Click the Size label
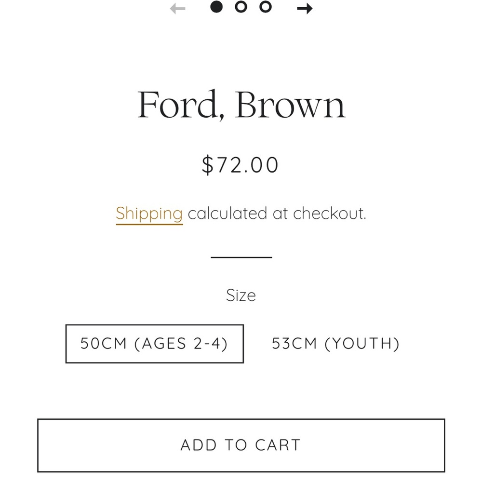This screenshot has width=482, height=482. click(x=241, y=295)
